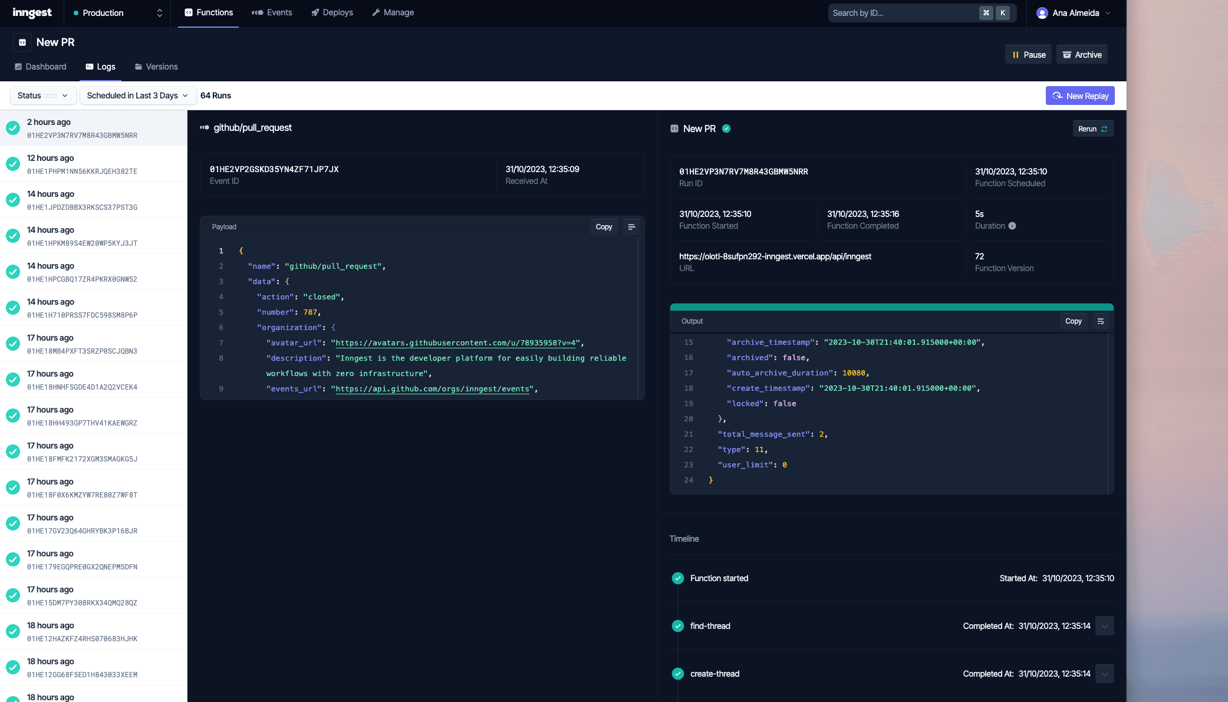Click status check icon of run 01HE18HH493GP7THV41KAEWGRZ
This screenshot has width=1228, height=702.
click(x=13, y=416)
